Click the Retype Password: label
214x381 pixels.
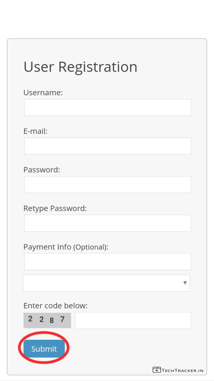point(55,208)
